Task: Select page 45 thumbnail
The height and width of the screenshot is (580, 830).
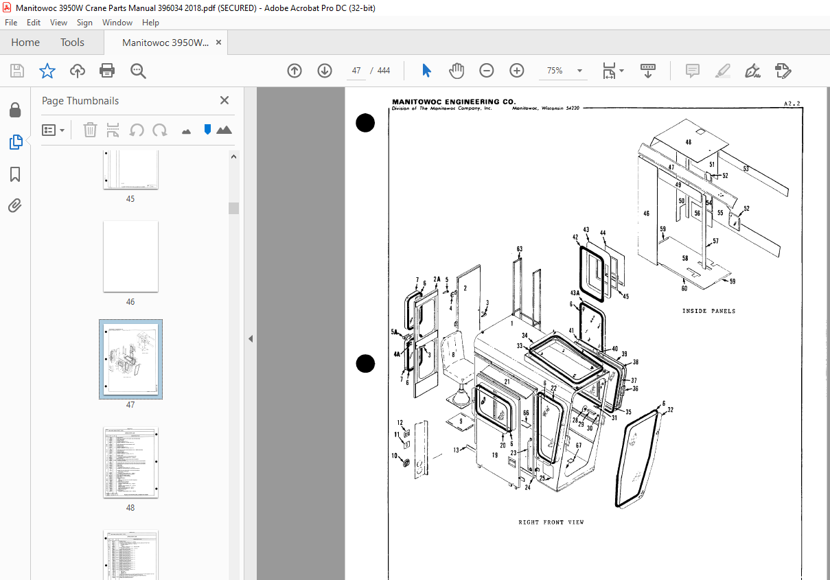Action: (x=130, y=170)
